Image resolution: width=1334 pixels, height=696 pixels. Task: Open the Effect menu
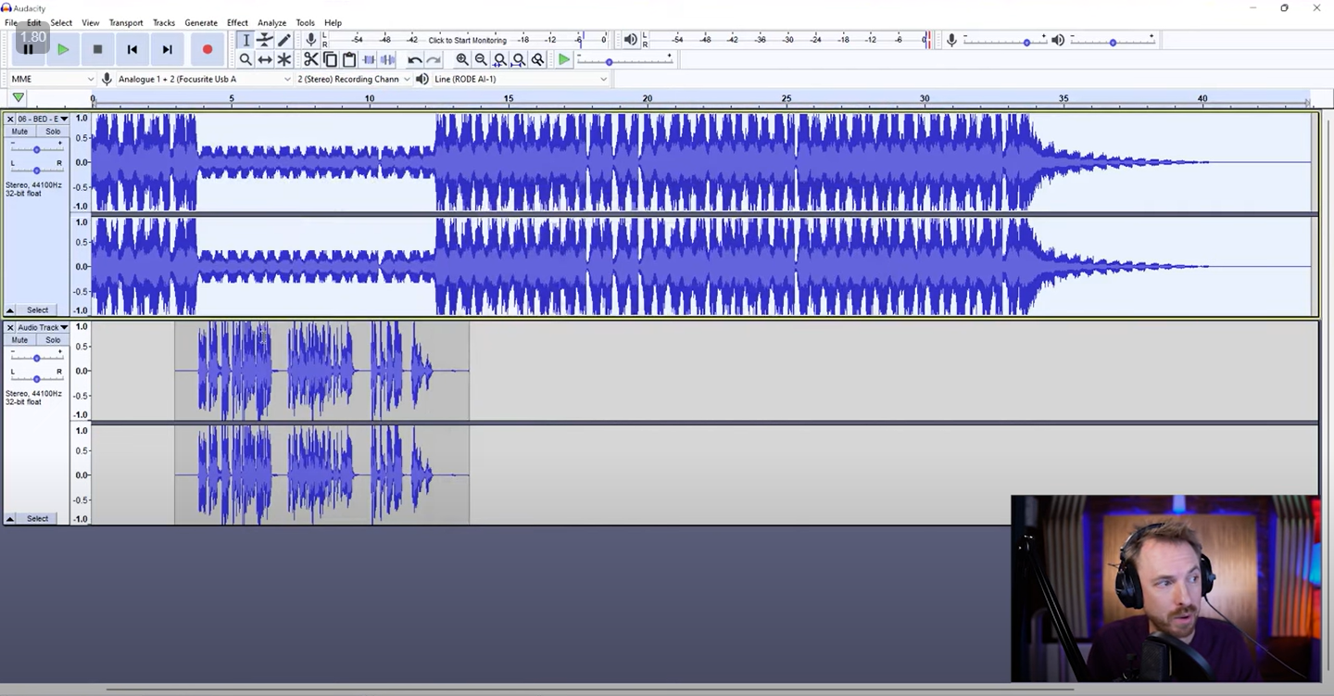pos(237,22)
